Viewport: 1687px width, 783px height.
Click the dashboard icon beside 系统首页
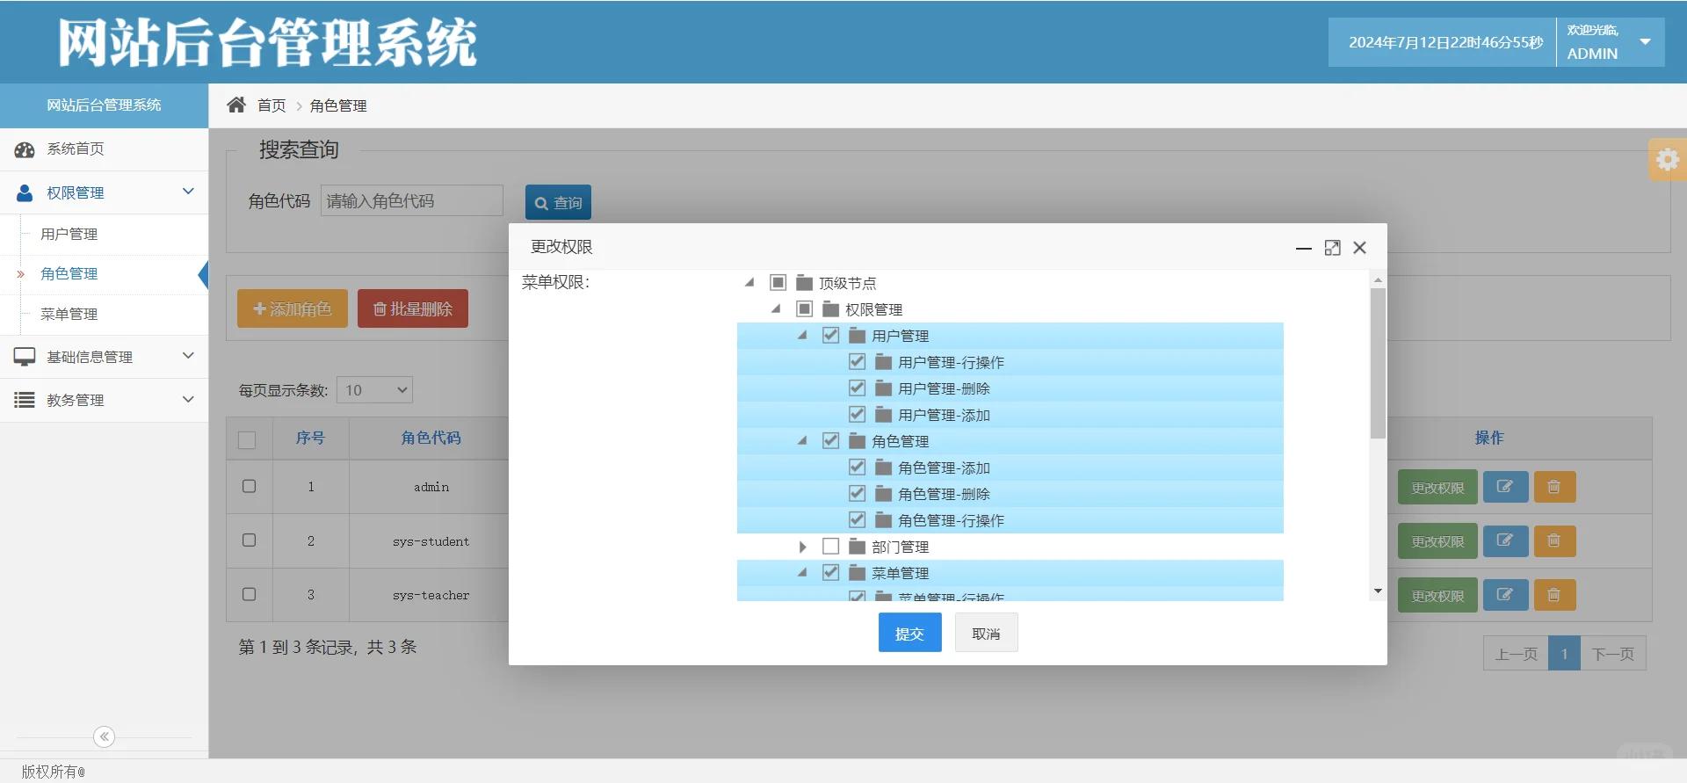tap(25, 149)
